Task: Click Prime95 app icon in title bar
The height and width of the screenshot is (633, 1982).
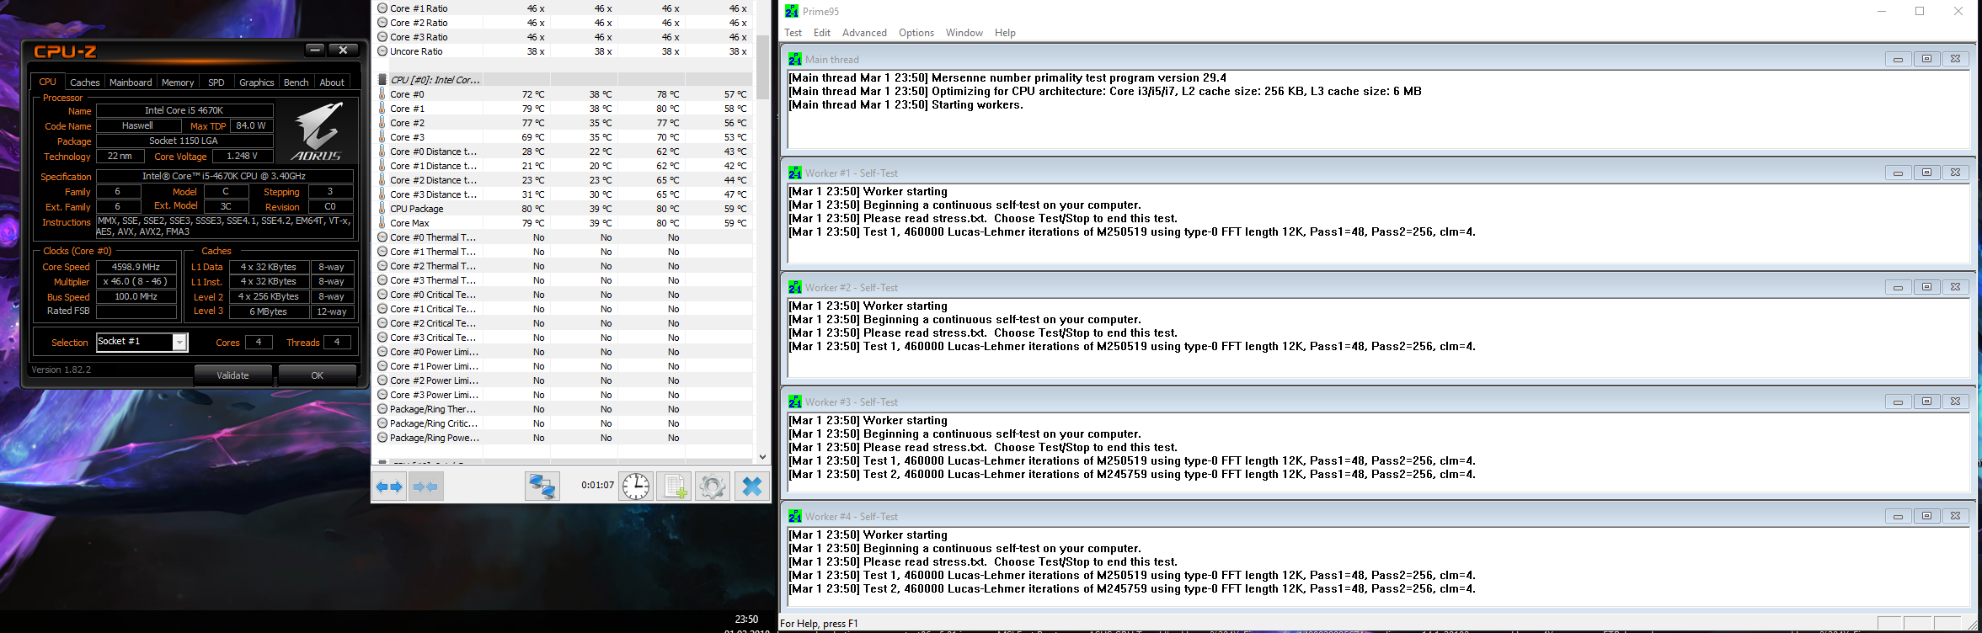Action: pos(792,11)
